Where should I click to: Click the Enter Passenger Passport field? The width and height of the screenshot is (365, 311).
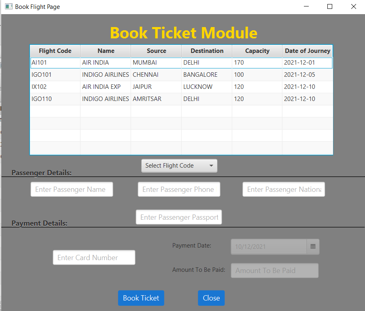[x=179, y=217]
